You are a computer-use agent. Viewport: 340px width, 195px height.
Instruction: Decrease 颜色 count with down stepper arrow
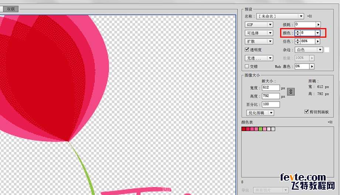[297, 34]
